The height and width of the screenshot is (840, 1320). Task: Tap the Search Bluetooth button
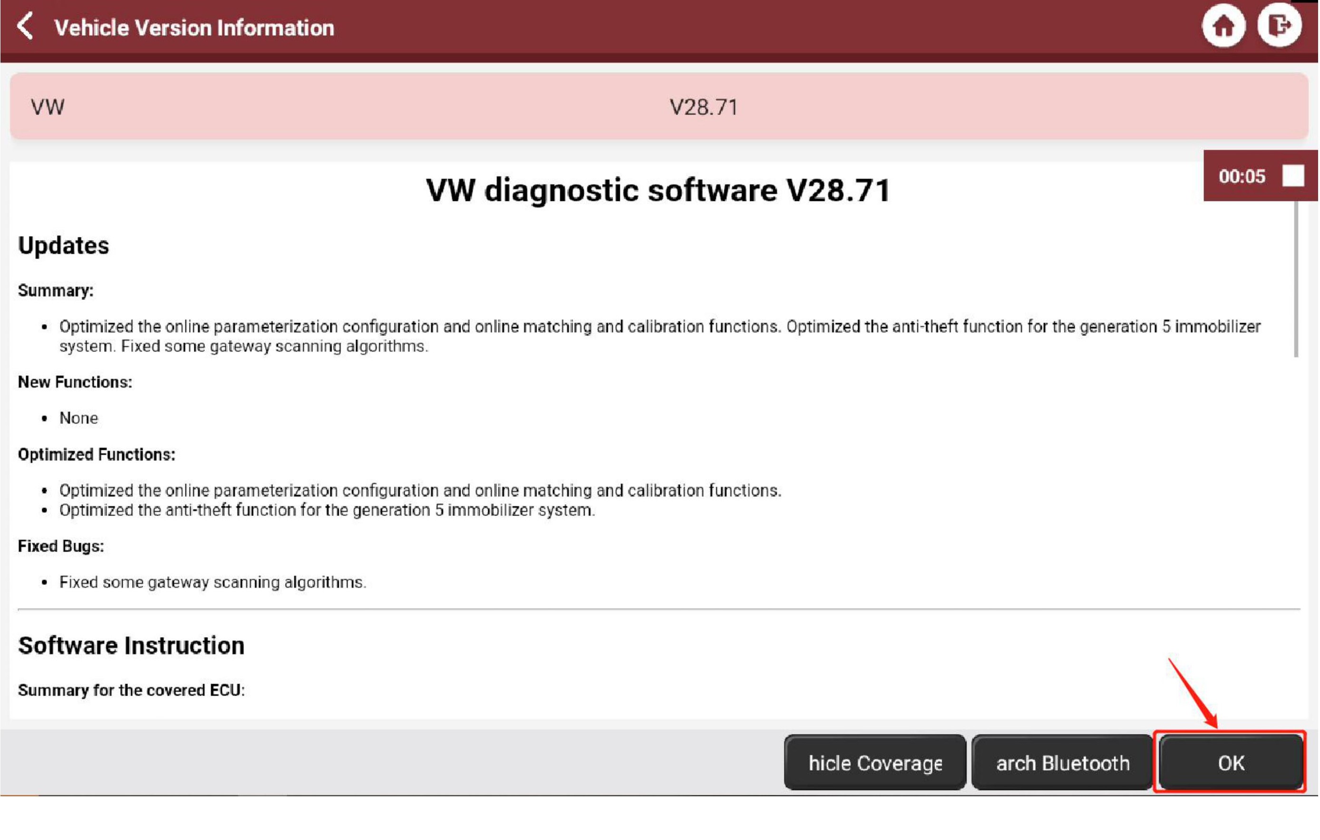[1062, 763]
